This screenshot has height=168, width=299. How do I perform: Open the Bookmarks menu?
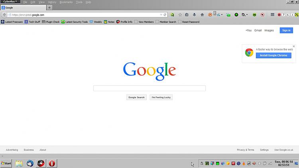pos(66,2)
